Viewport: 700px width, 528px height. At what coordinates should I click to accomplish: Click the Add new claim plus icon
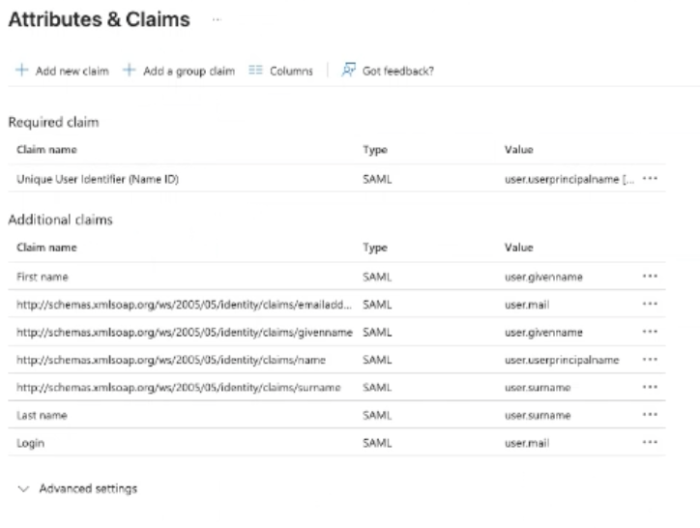point(20,71)
